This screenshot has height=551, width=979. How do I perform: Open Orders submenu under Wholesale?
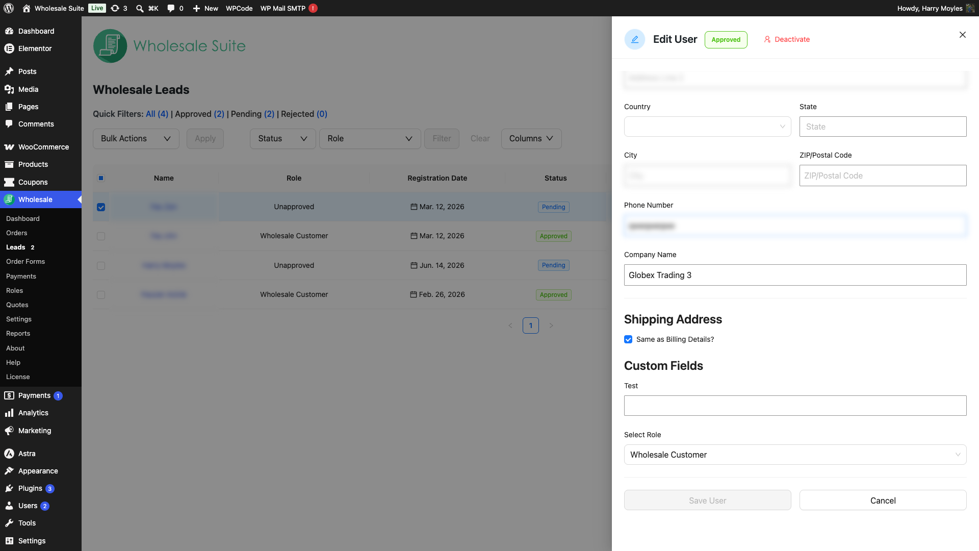[x=17, y=233]
